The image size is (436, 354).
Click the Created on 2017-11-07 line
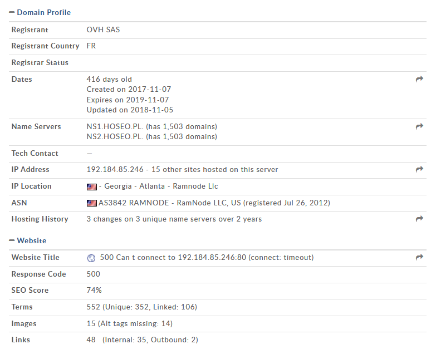coord(129,90)
